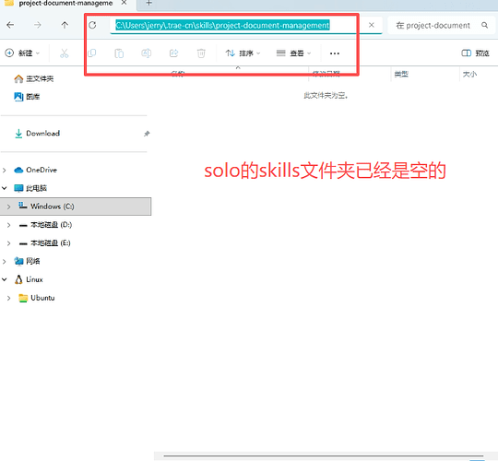This screenshot has width=498, height=461.
Task: Expand the OneDrive tree node
Action: pos(5,171)
